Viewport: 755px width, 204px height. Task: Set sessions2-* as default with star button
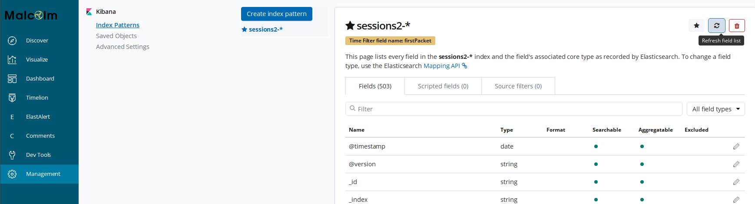(696, 26)
